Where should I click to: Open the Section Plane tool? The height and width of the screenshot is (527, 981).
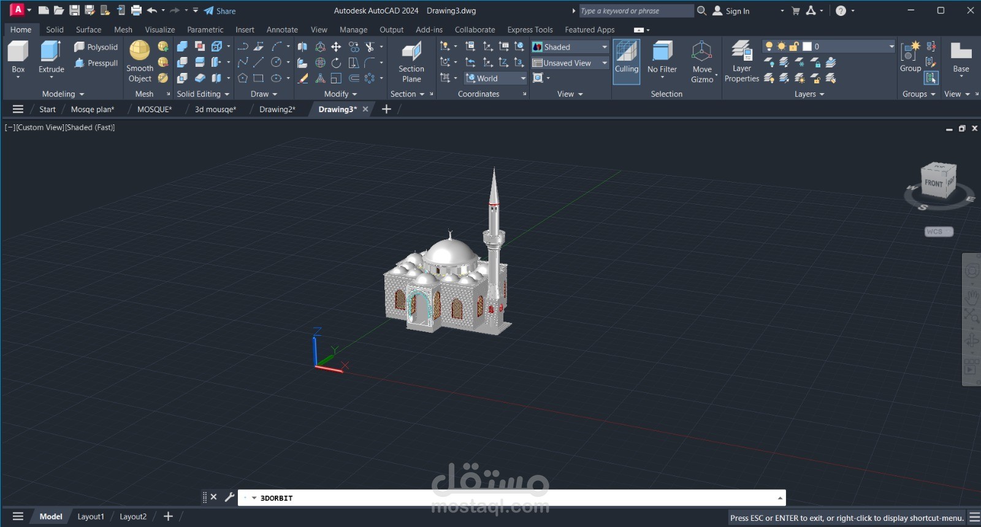coord(411,61)
